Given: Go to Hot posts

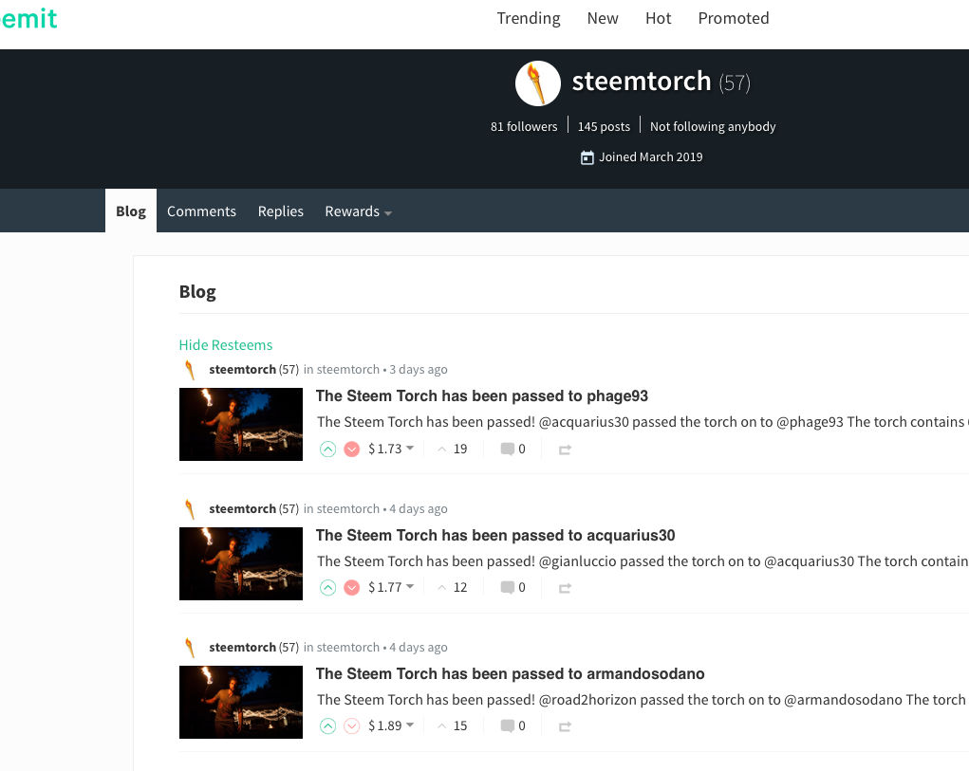Looking at the screenshot, I should point(658,19).
